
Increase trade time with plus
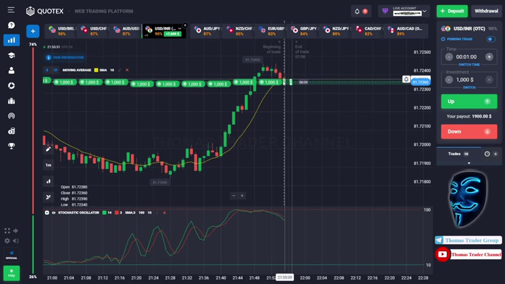click(x=489, y=57)
